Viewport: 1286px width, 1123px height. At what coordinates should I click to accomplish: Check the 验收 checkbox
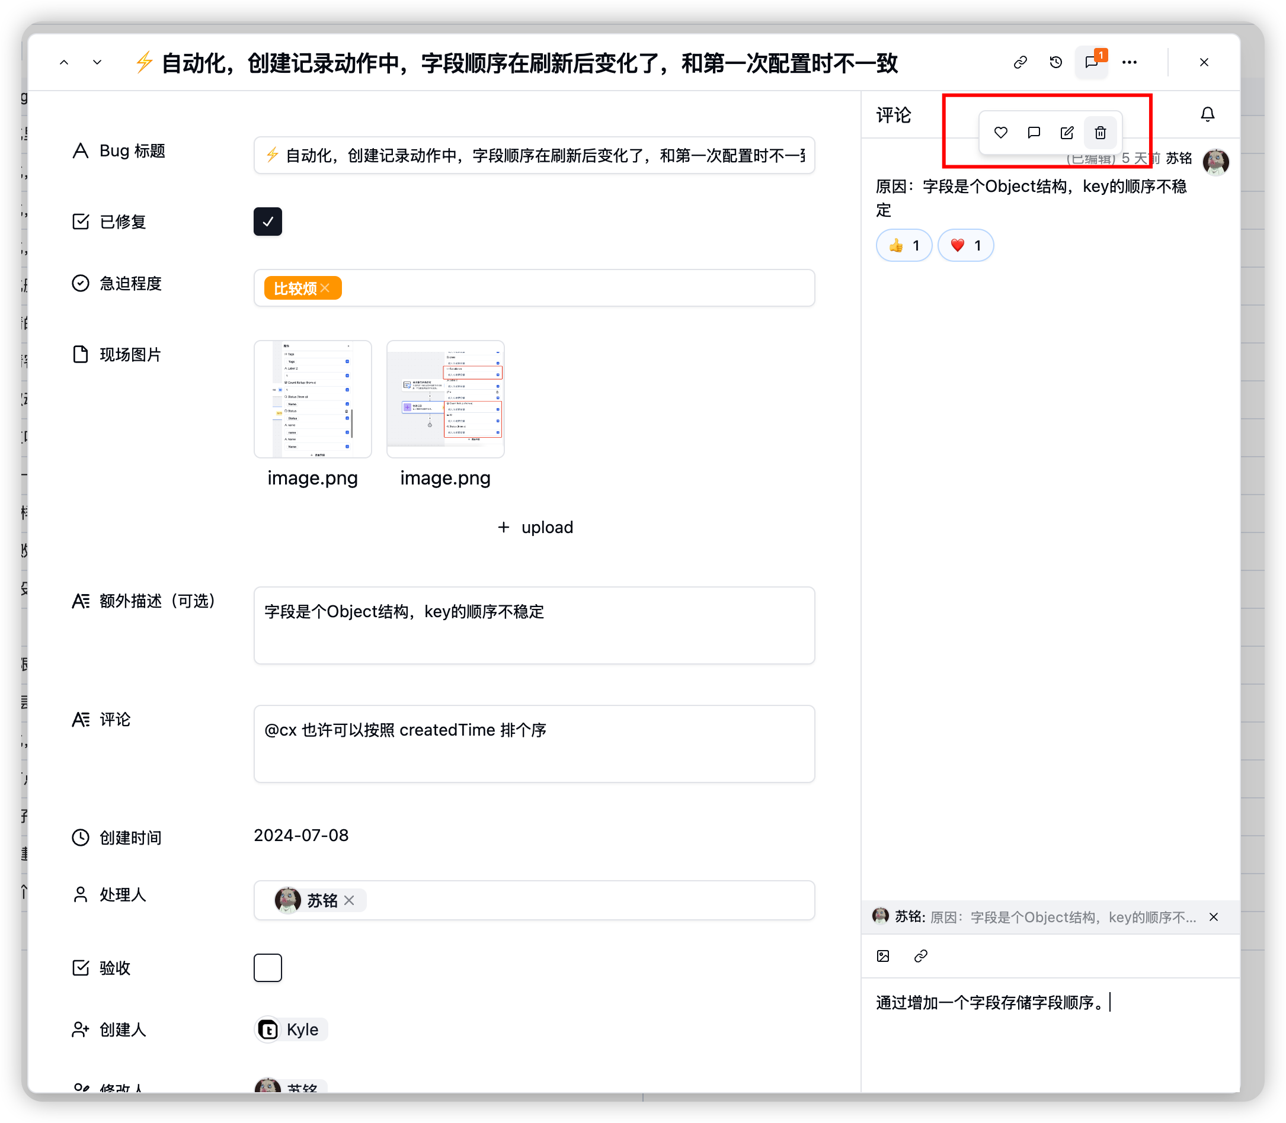pos(268,968)
